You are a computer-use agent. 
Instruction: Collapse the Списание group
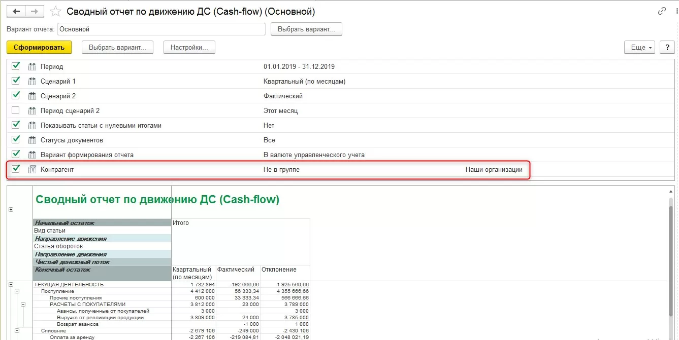[x=17, y=330]
